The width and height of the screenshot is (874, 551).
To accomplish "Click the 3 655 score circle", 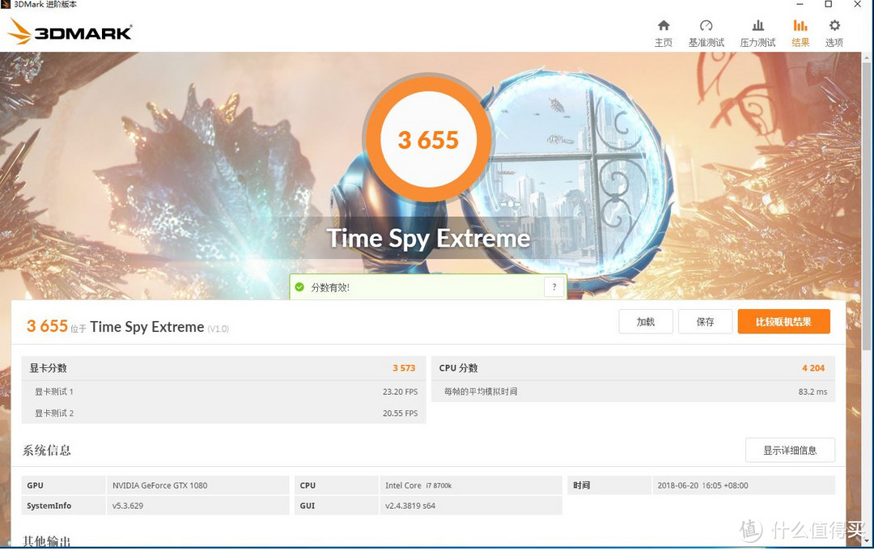I will tap(428, 139).
